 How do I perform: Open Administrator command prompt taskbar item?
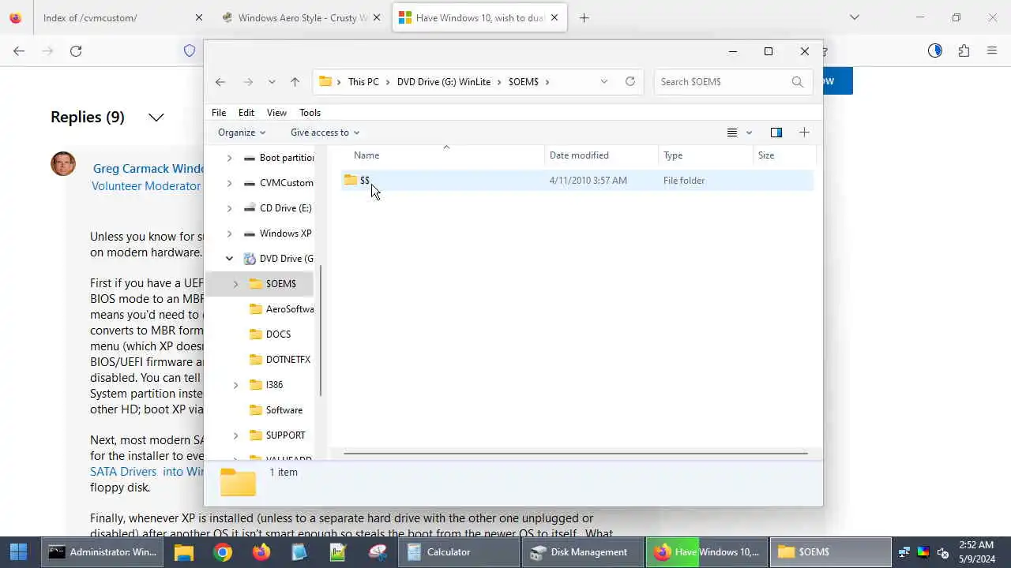[103, 552]
